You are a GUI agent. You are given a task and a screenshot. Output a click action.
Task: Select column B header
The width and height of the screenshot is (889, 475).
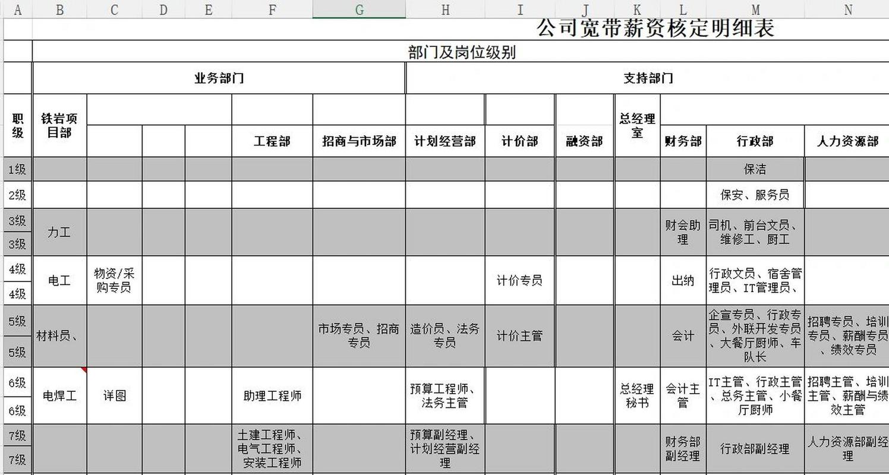[59, 9]
